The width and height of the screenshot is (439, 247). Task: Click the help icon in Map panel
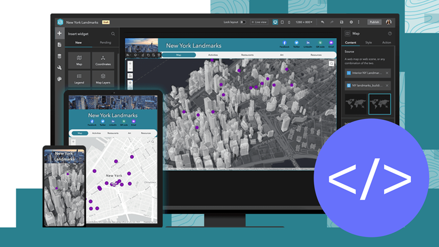[390, 33]
